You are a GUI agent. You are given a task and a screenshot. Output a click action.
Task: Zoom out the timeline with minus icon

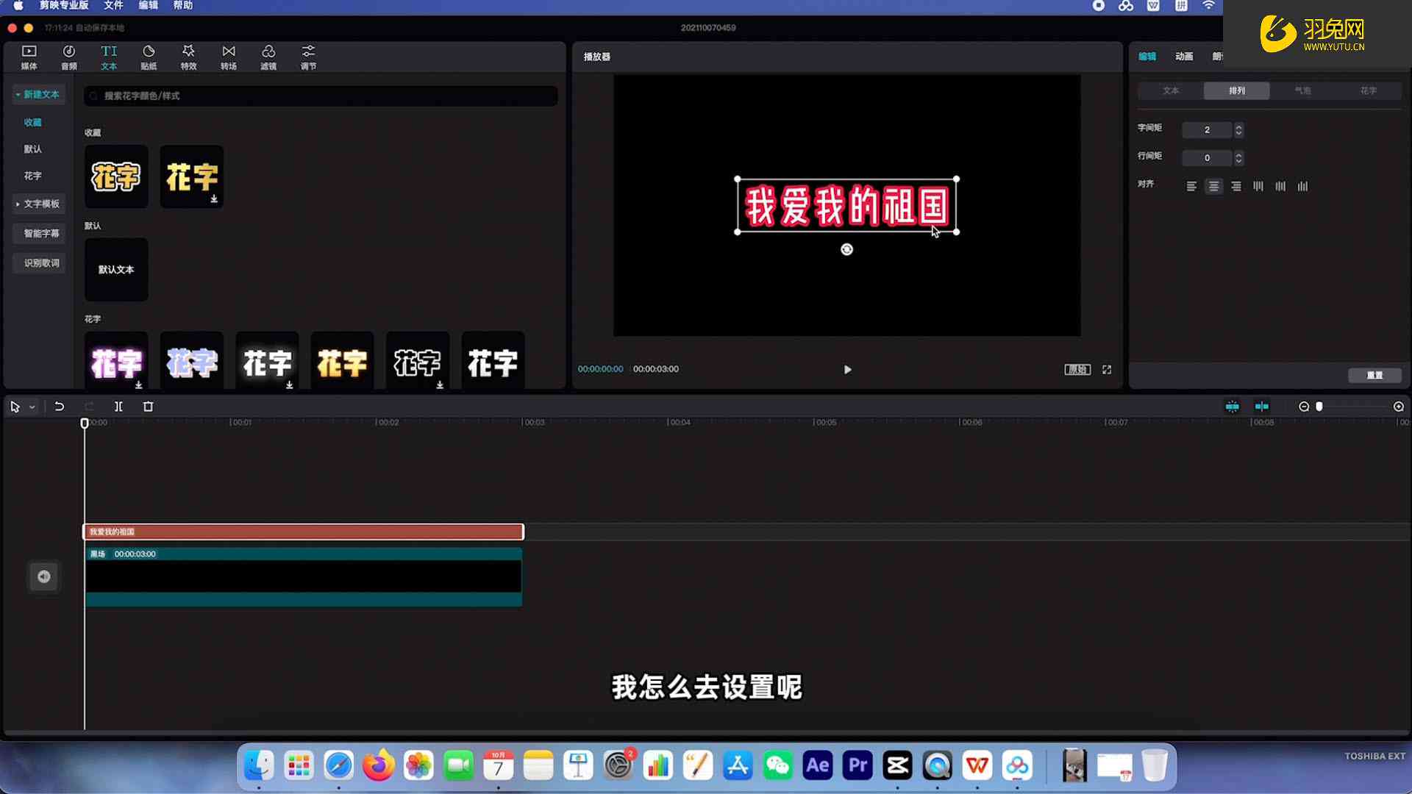click(1304, 407)
